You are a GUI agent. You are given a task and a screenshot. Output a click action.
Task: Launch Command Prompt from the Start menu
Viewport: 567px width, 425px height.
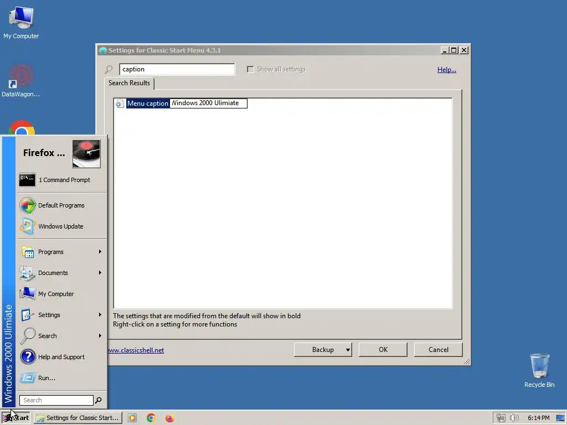tap(61, 180)
